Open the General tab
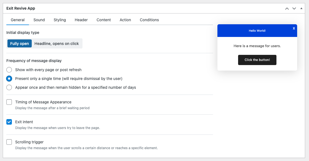The image size is (309, 161). coord(18,20)
